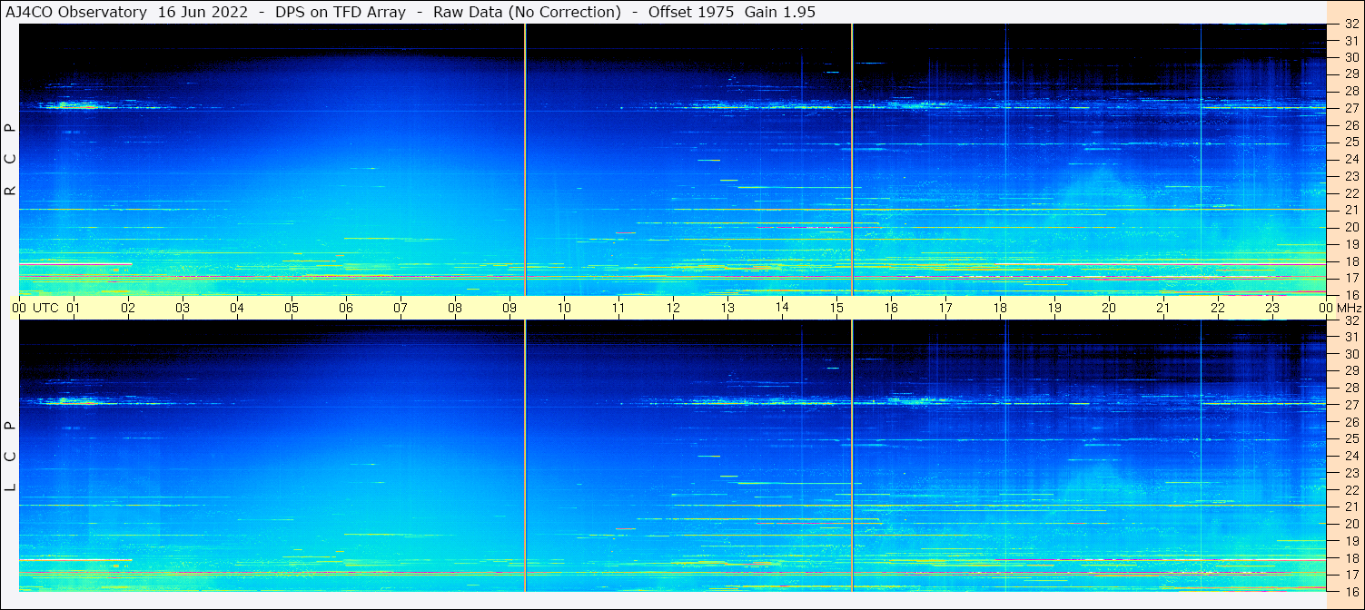Screen dimensions: 1365x610
Task: Click the 29 MHz label on the LCP scale
Action: (1350, 371)
